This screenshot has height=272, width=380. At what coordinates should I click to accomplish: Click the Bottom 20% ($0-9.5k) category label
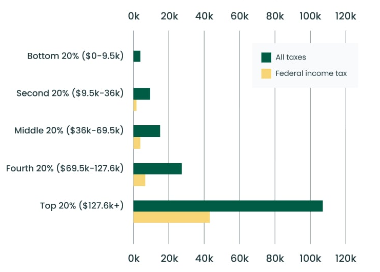[75, 56]
